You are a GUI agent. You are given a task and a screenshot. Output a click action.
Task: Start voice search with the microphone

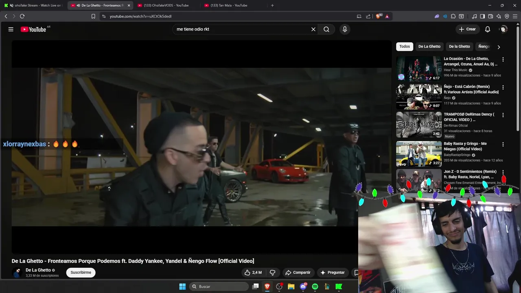345,29
